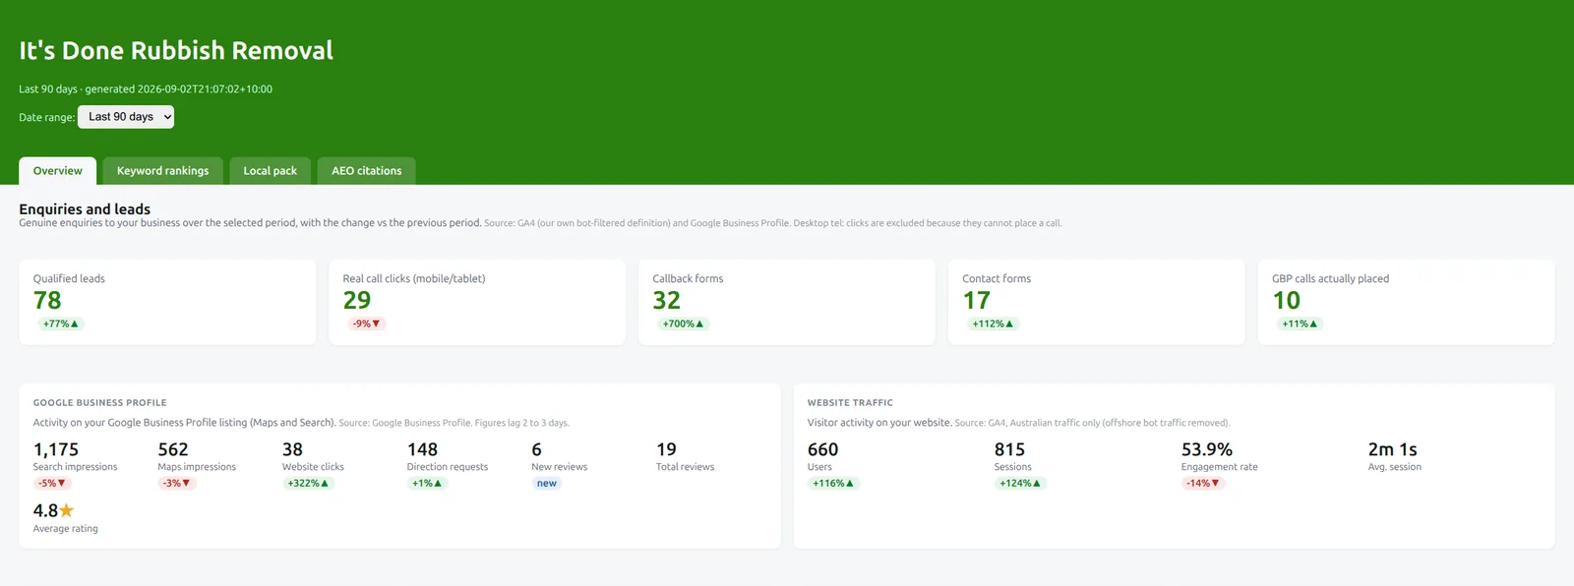
Task: Click the Google Business Profile section heading
Action: click(100, 403)
